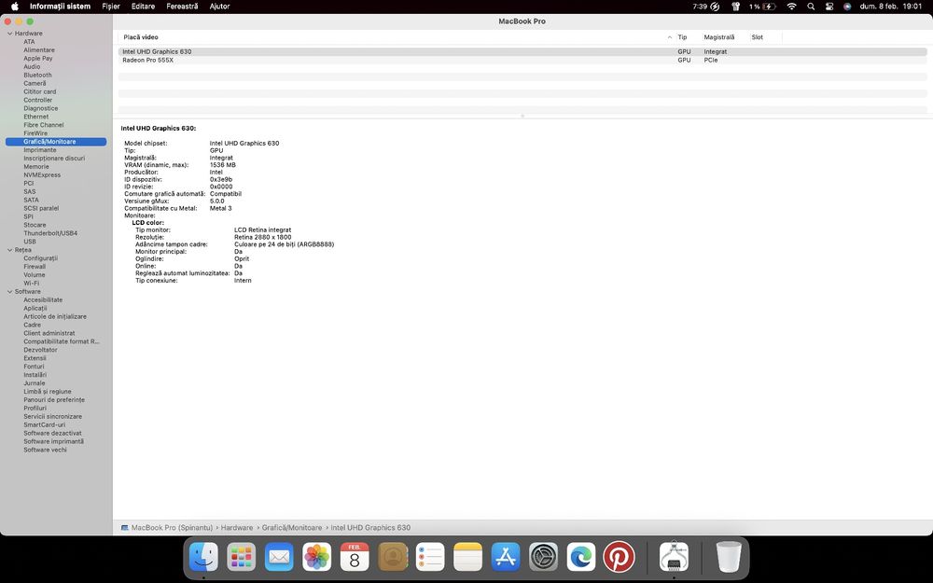Activate the Siri menu bar icon
This screenshot has width=933, height=583.
(x=847, y=7)
